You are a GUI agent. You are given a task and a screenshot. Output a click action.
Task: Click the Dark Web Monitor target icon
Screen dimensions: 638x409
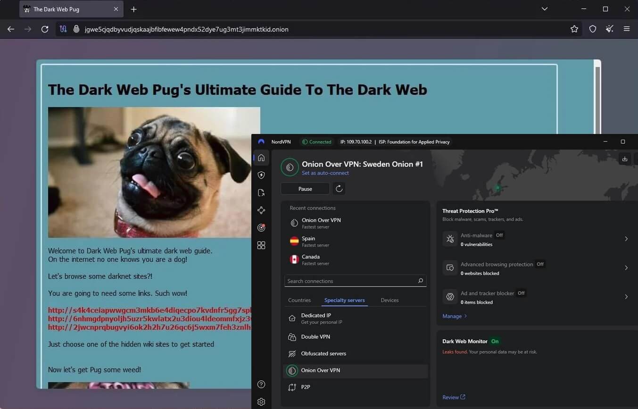pos(261,228)
